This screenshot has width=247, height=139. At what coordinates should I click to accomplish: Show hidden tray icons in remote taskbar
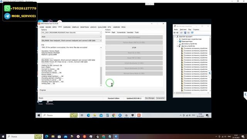pyautogui.click(x=181, y=115)
